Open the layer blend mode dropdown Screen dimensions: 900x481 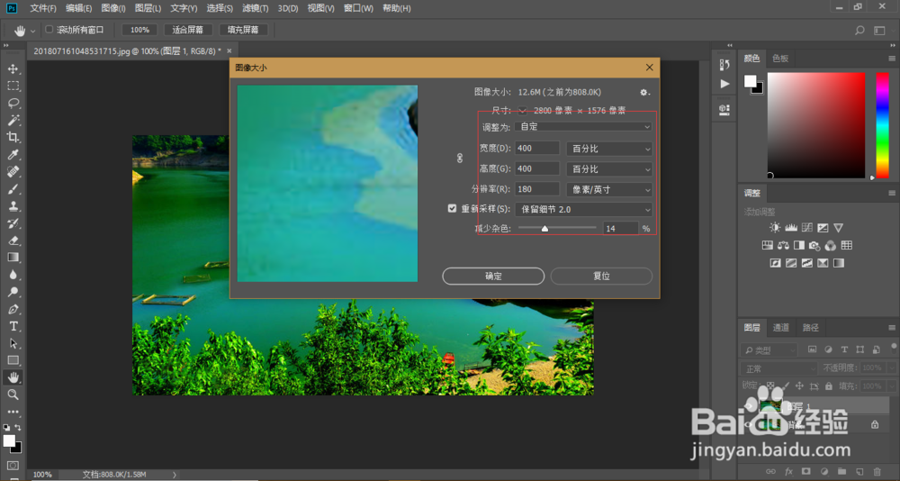(x=778, y=368)
